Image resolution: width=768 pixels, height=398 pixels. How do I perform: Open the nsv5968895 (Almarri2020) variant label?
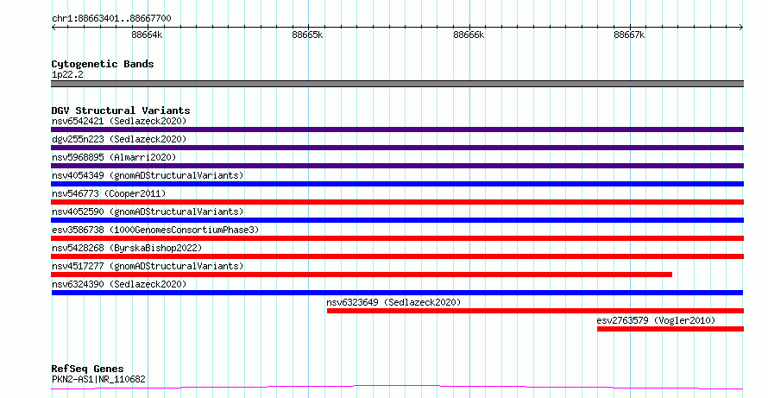114,157
